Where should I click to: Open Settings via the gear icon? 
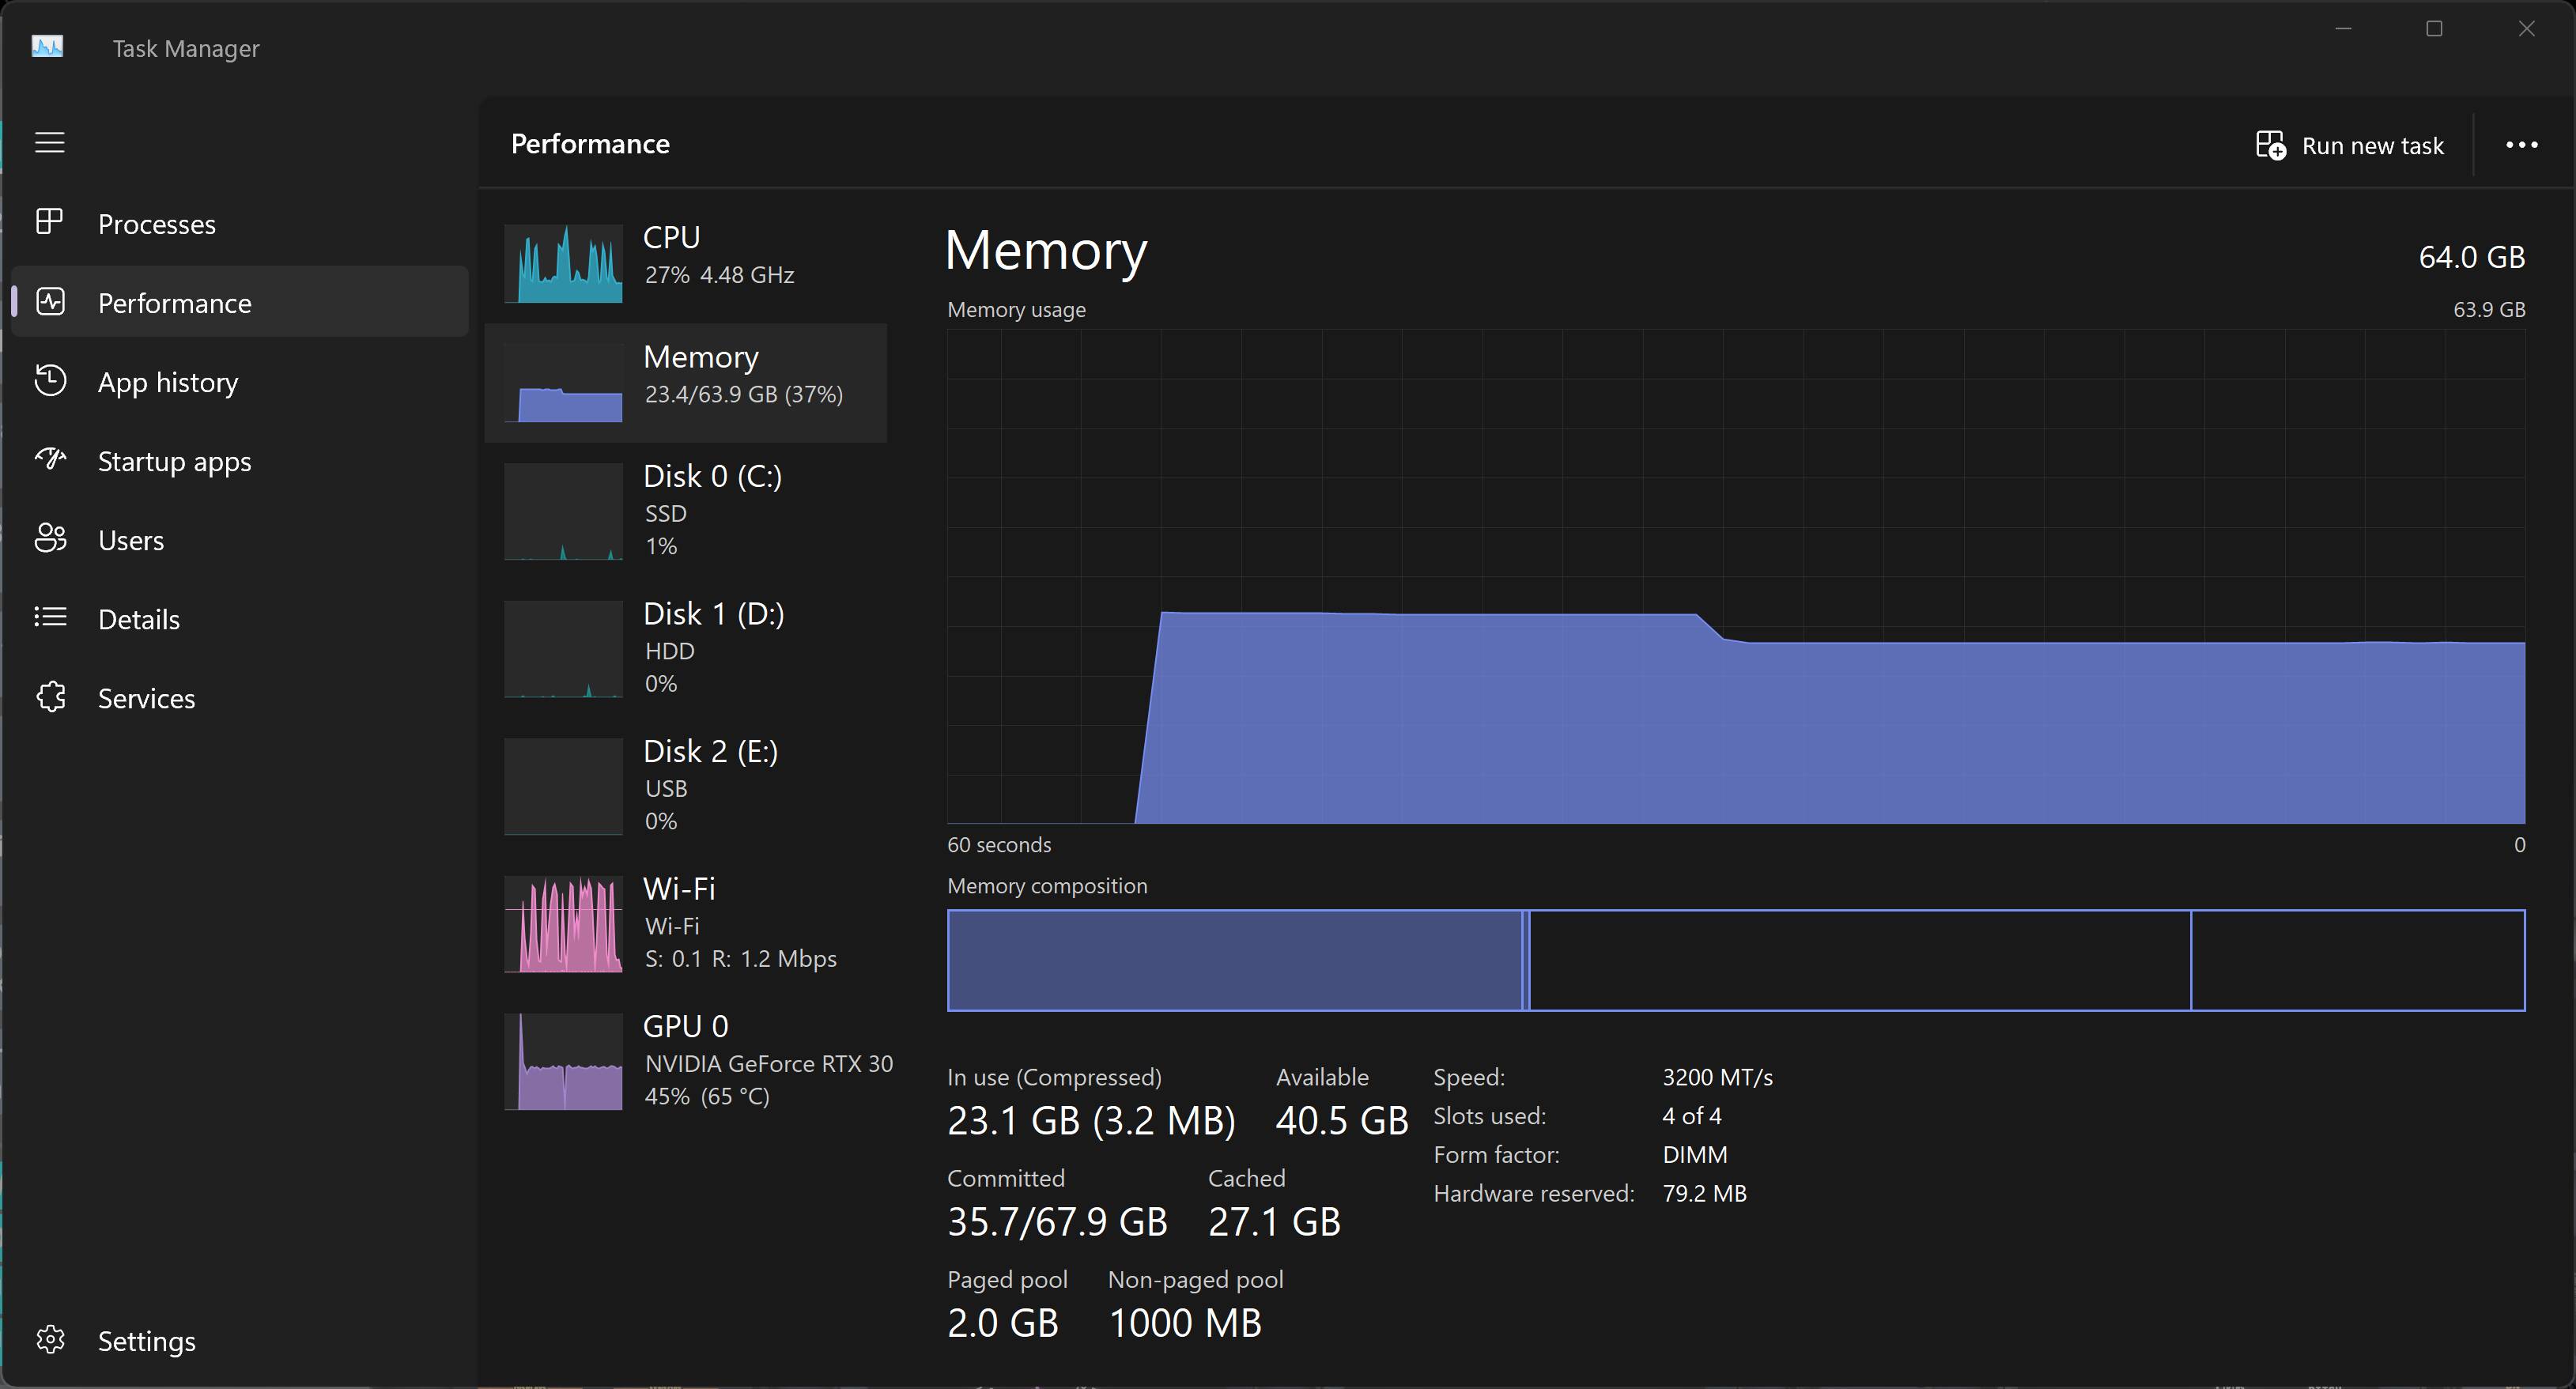(x=50, y=1340)
